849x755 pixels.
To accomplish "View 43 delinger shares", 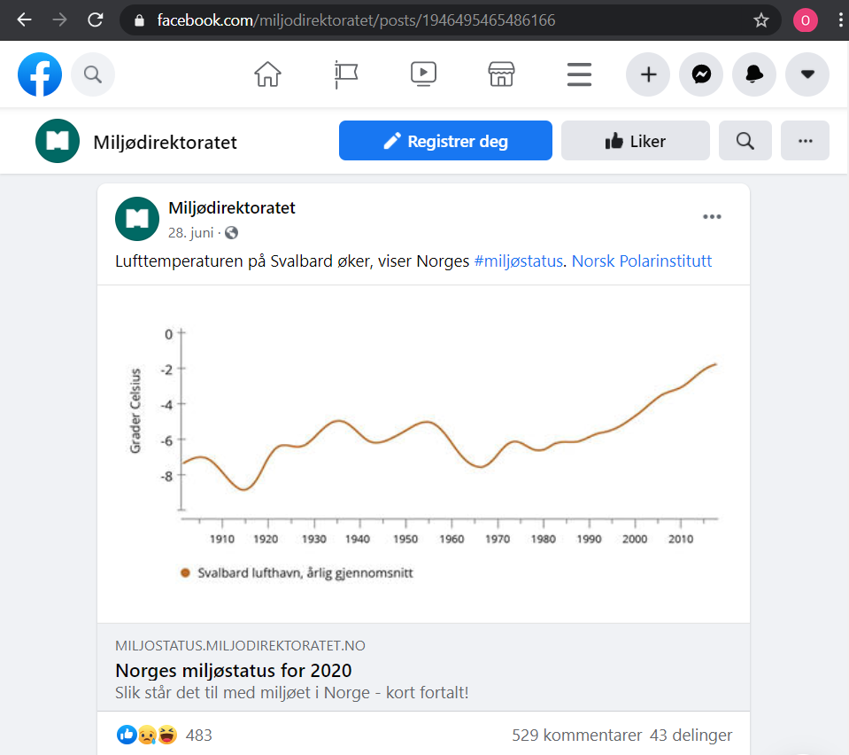I will [x=691, y=736].
